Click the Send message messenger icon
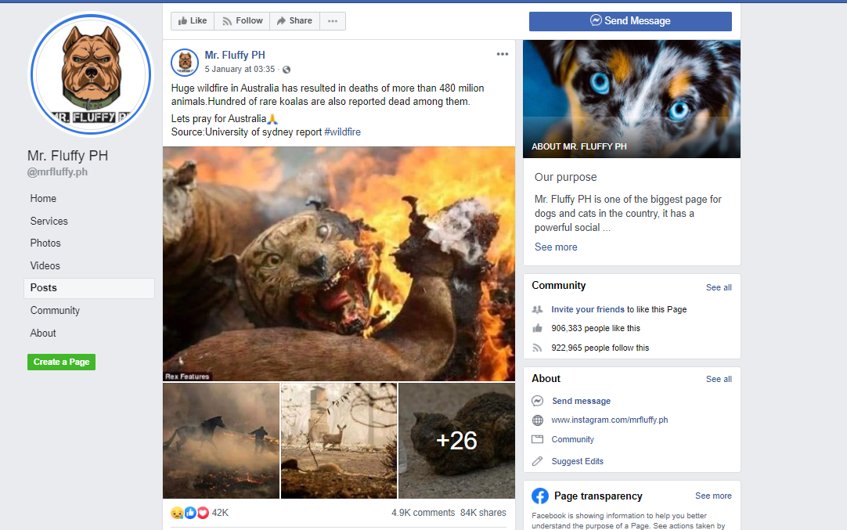Image resolution: width=847 pixels, height=530 pixels. [538, 401]
